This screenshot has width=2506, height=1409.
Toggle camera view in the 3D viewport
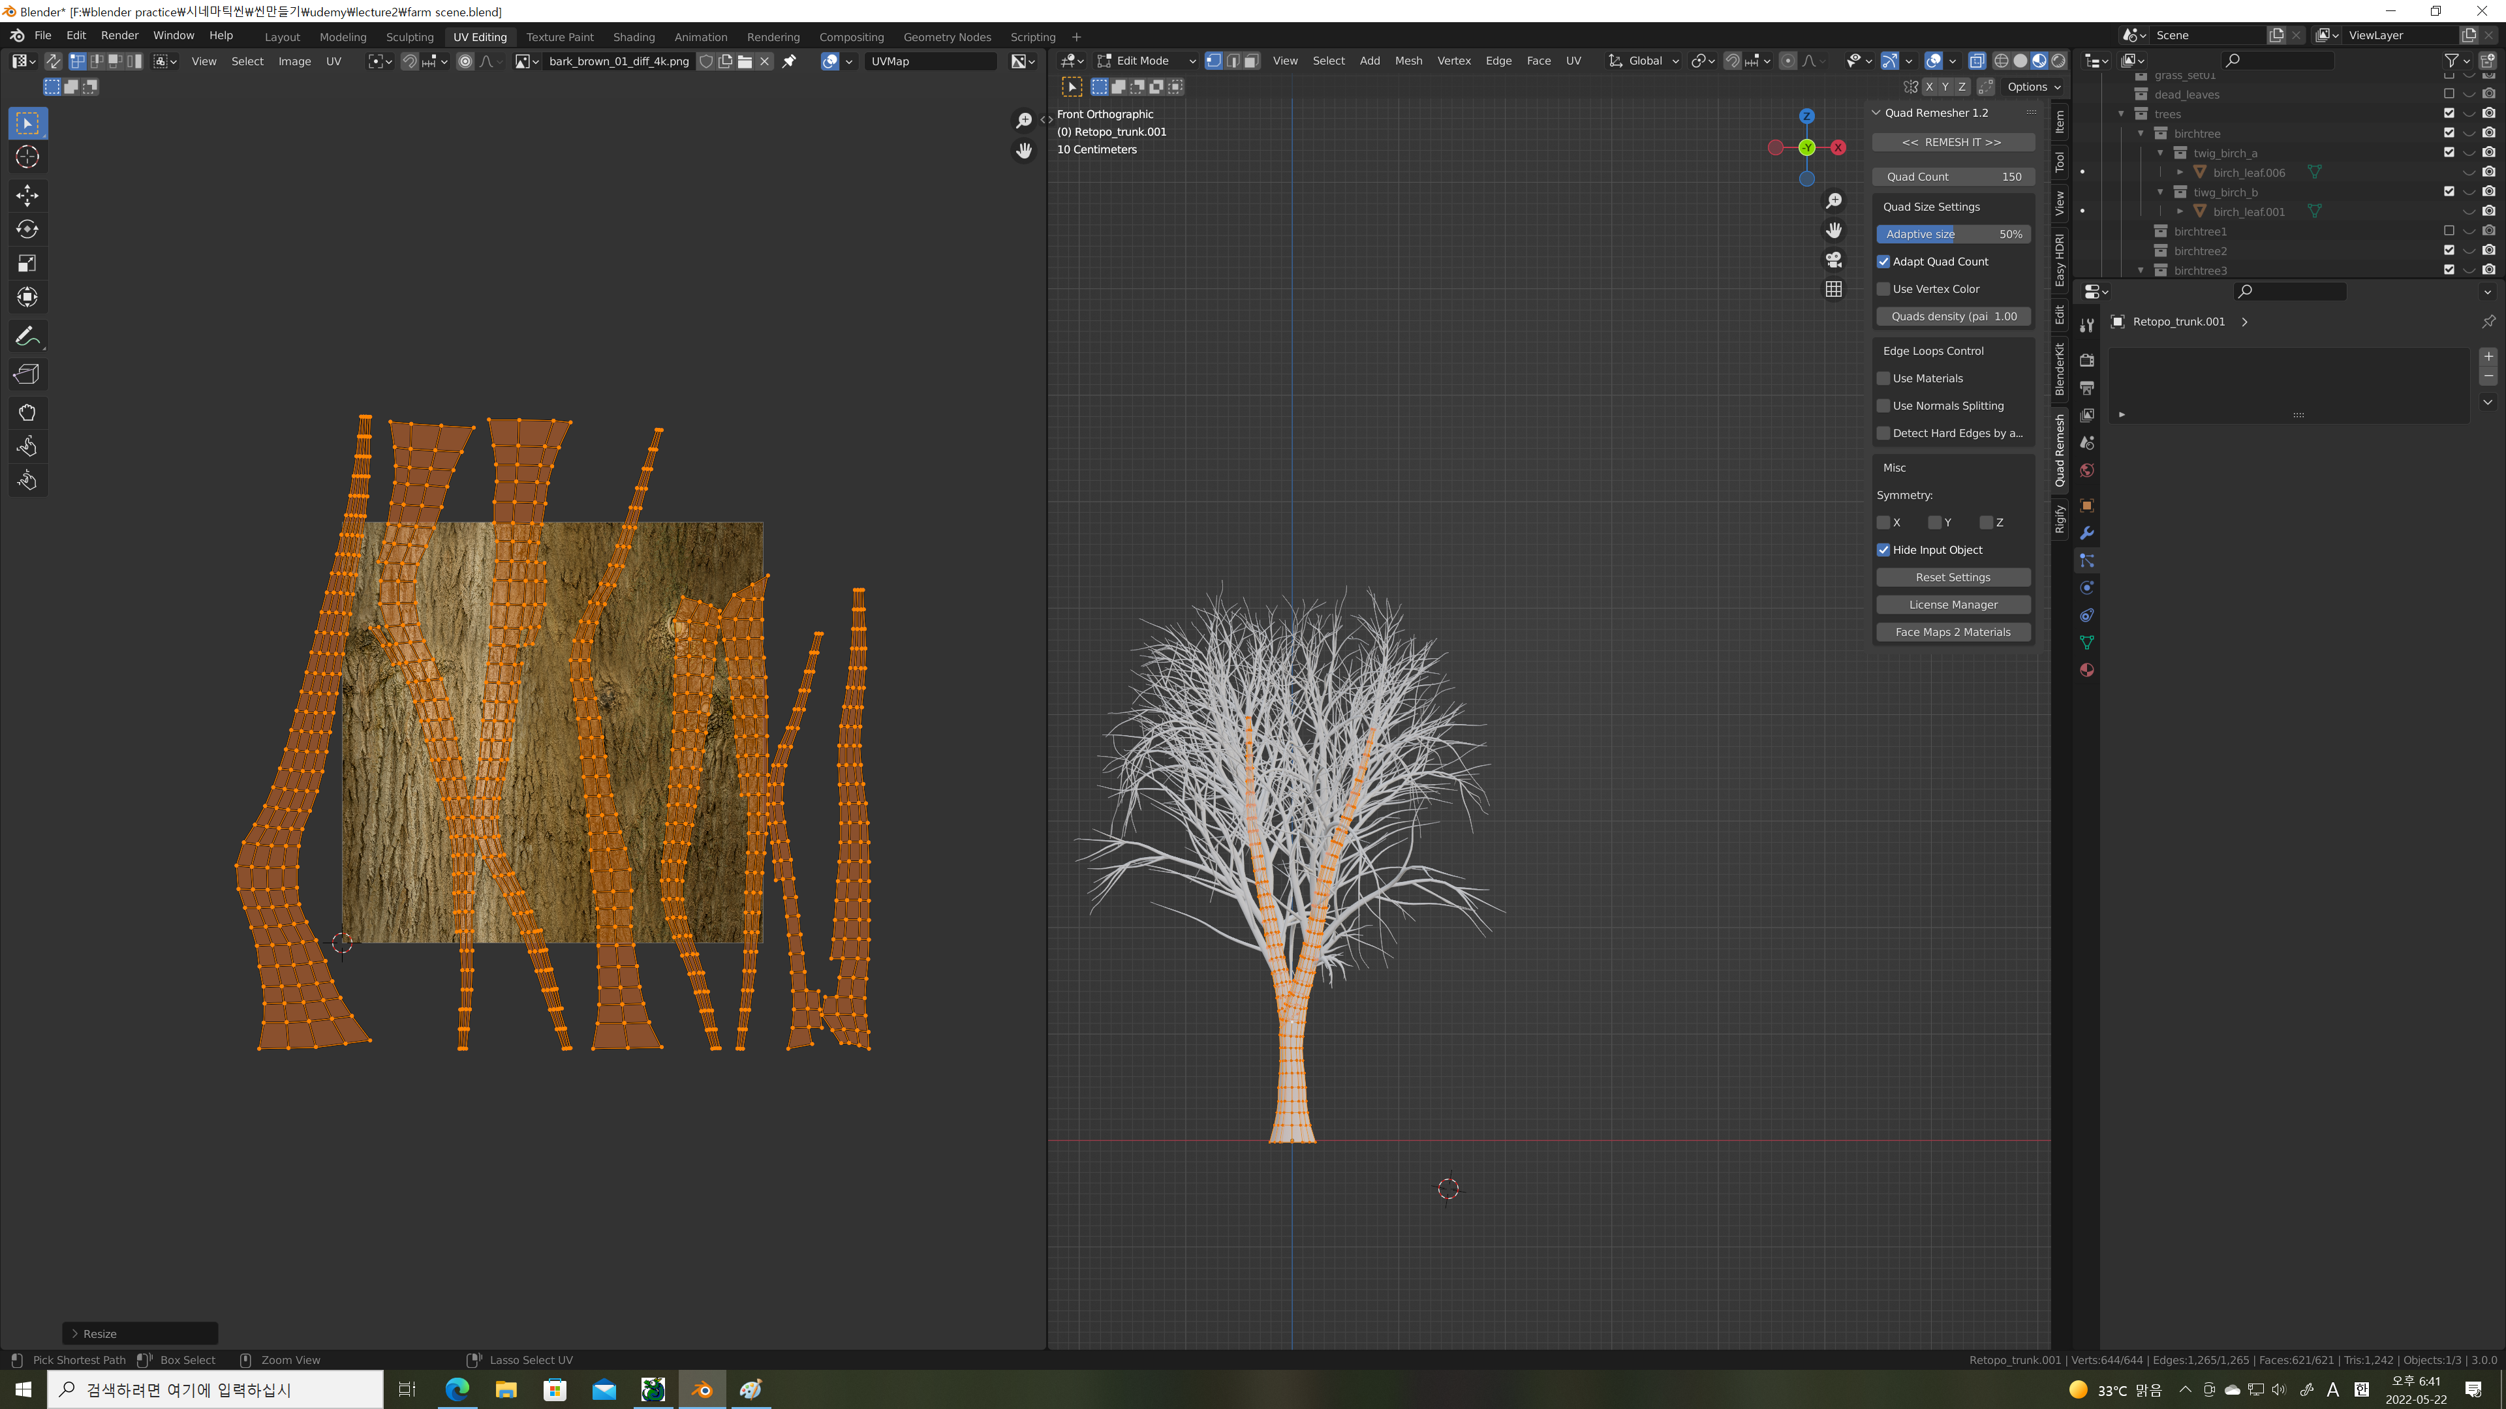(x=1834, y=260)
